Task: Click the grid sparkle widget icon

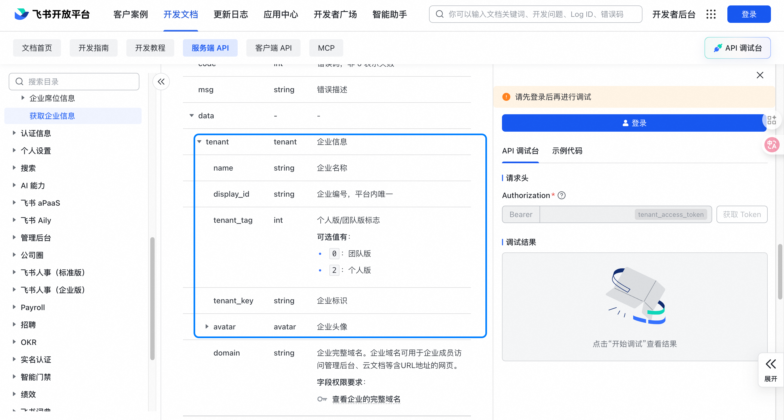Action: pos(771,120)
